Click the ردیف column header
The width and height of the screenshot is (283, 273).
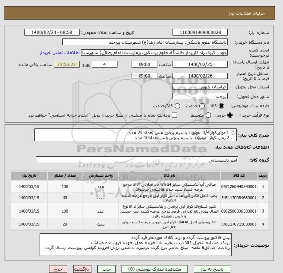(263, 176)
